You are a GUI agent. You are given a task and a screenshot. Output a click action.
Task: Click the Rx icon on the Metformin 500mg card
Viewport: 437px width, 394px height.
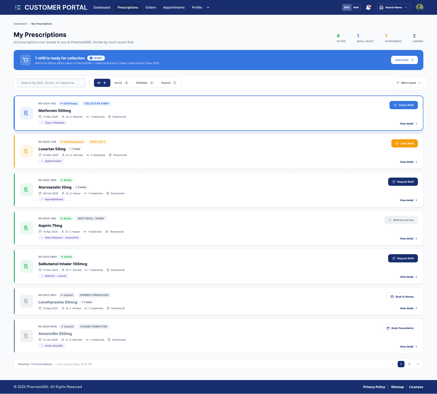click(x=26, y=113)
